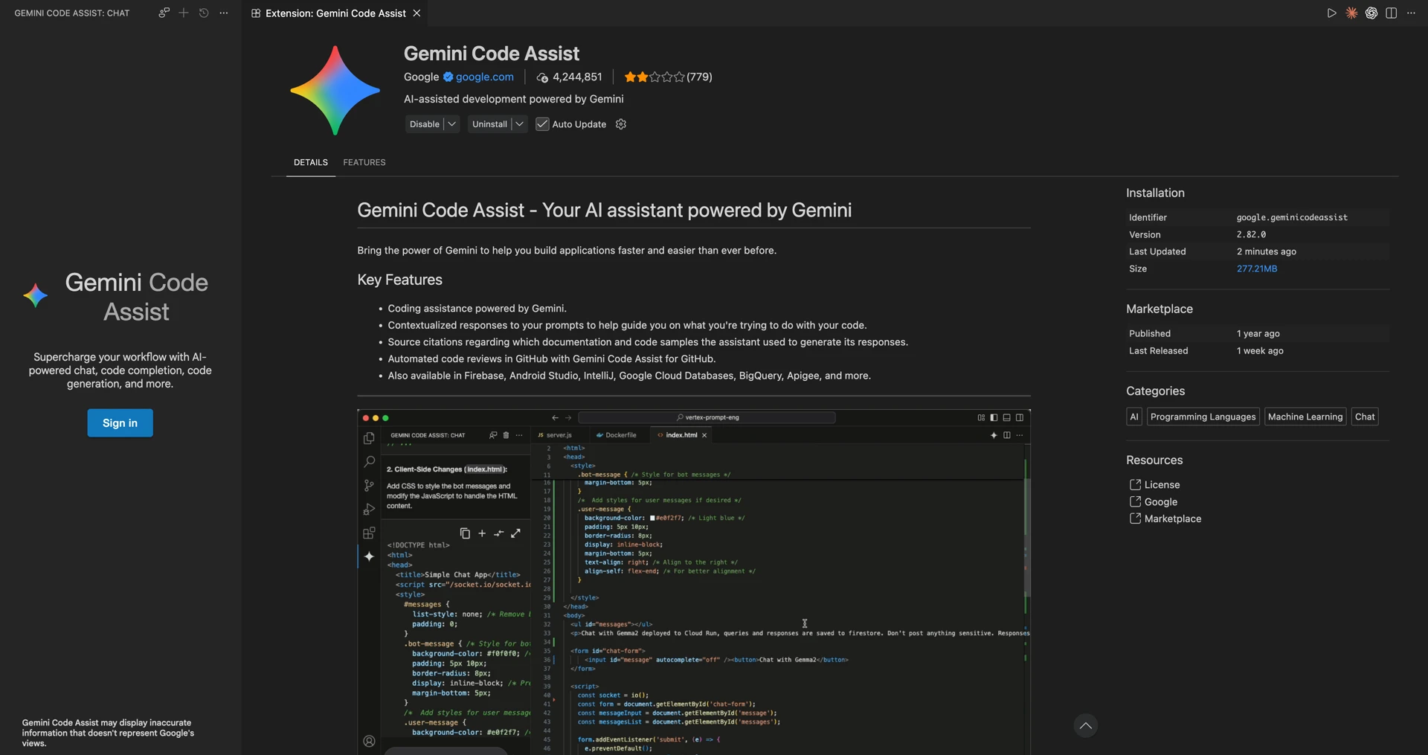Click the version value 2.82.0
1428x755 pixels.
[x=1251, y=234]
